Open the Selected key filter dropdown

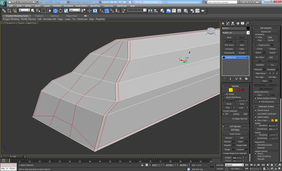(234, 165)
